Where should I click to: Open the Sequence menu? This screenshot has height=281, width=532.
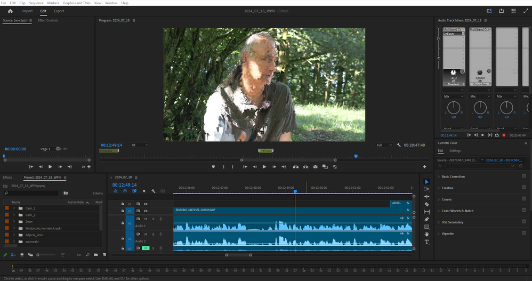tap(36, 3)
